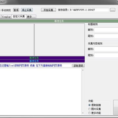Click the source area scroll down arrow

coord(83,113)
